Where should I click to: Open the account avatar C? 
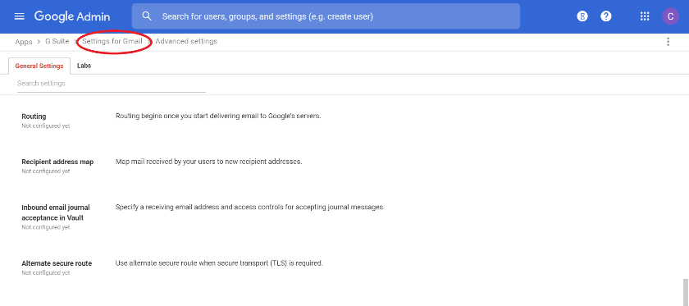coord(671,16)
